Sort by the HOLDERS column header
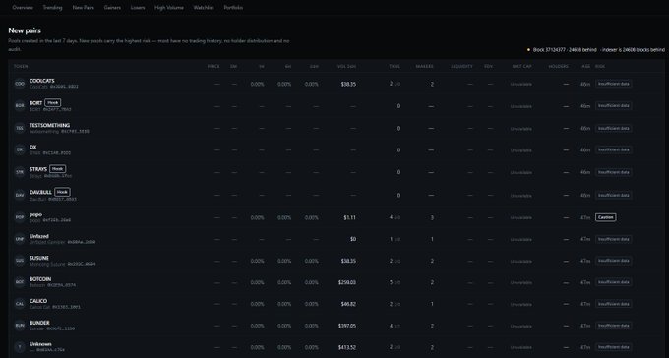669x358 pixels. [x=559, y=67]
